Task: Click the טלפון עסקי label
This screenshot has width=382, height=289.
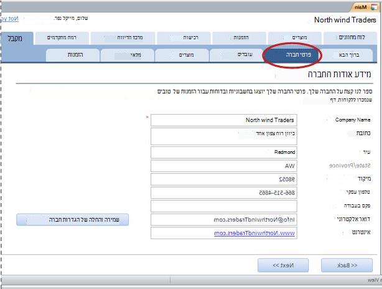Action: pos(358,192)
